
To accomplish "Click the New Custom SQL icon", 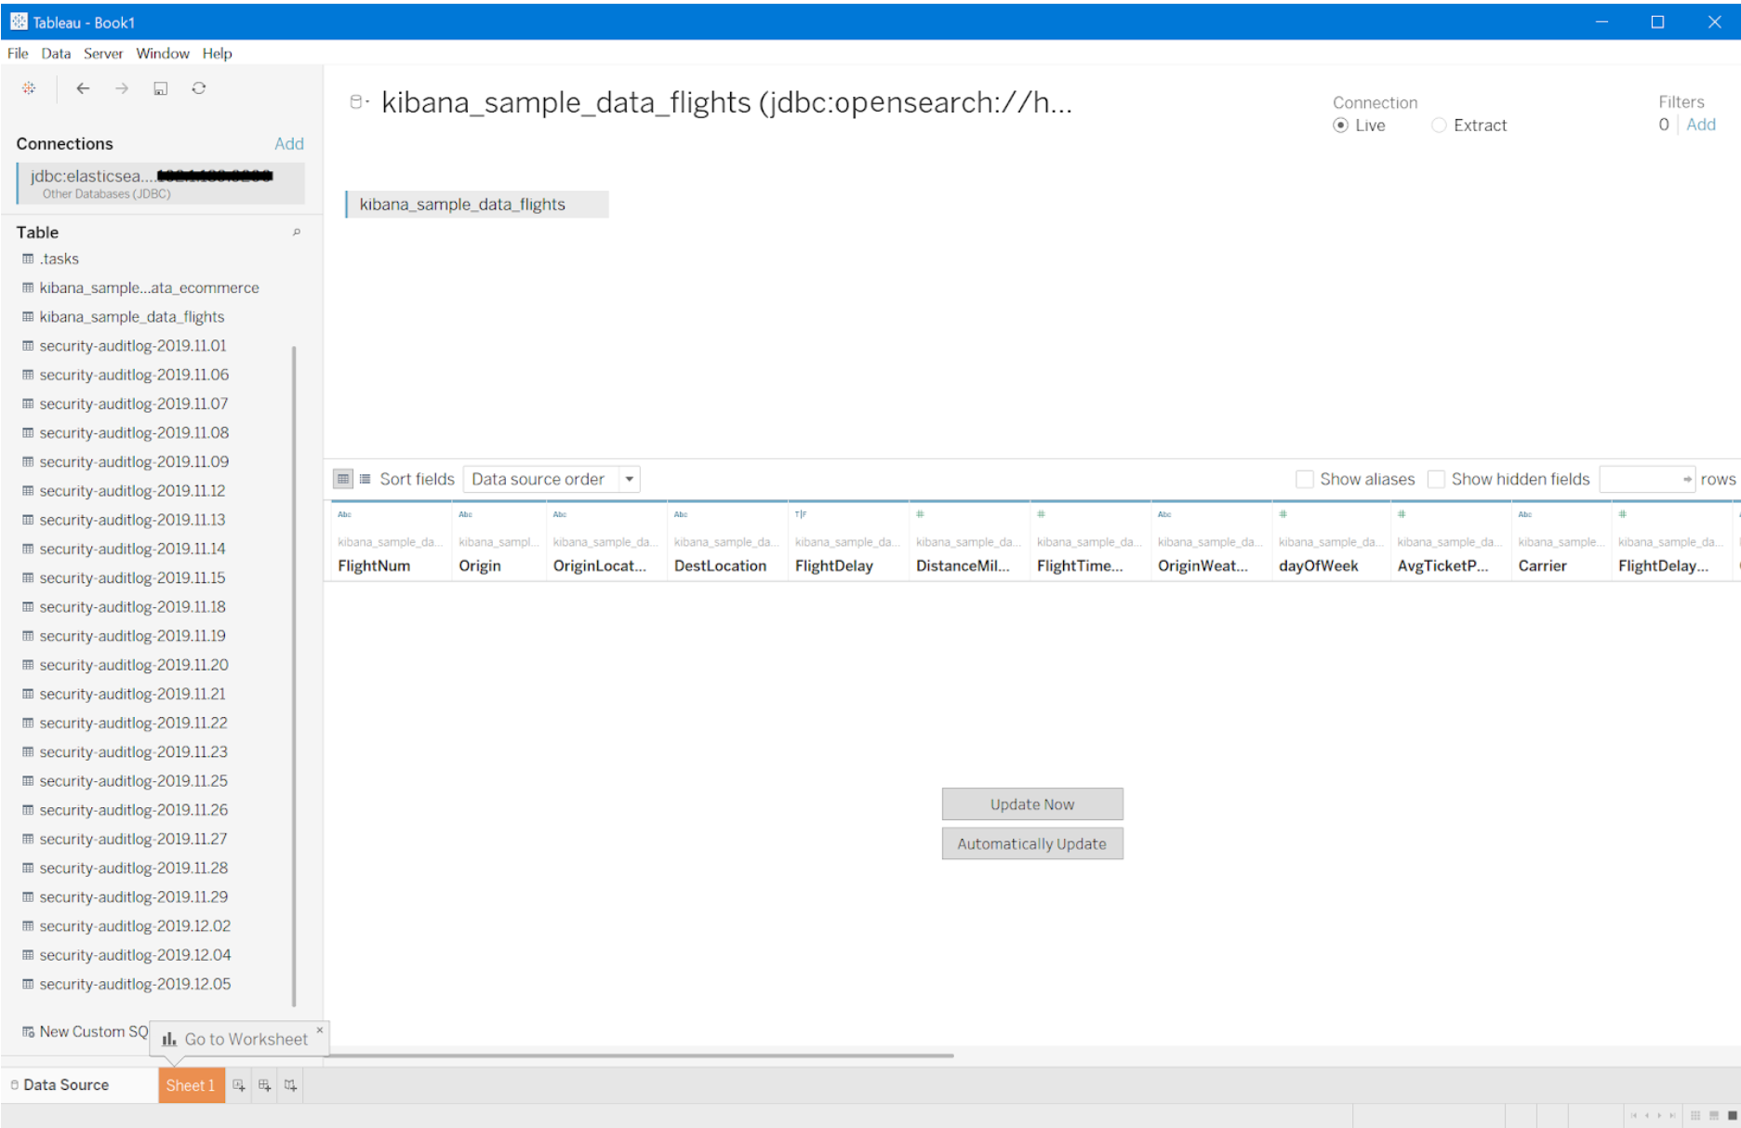I will coord(28,1032).
